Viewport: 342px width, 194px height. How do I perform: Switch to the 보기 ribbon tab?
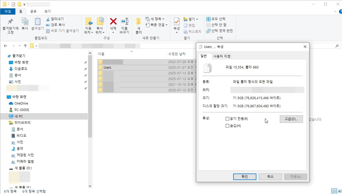coord(47,11)
